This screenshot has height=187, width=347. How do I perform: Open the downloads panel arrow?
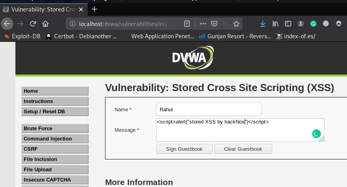click(263, 24)
